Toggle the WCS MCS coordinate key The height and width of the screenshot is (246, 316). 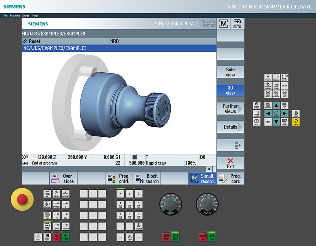tap(138, 226)
